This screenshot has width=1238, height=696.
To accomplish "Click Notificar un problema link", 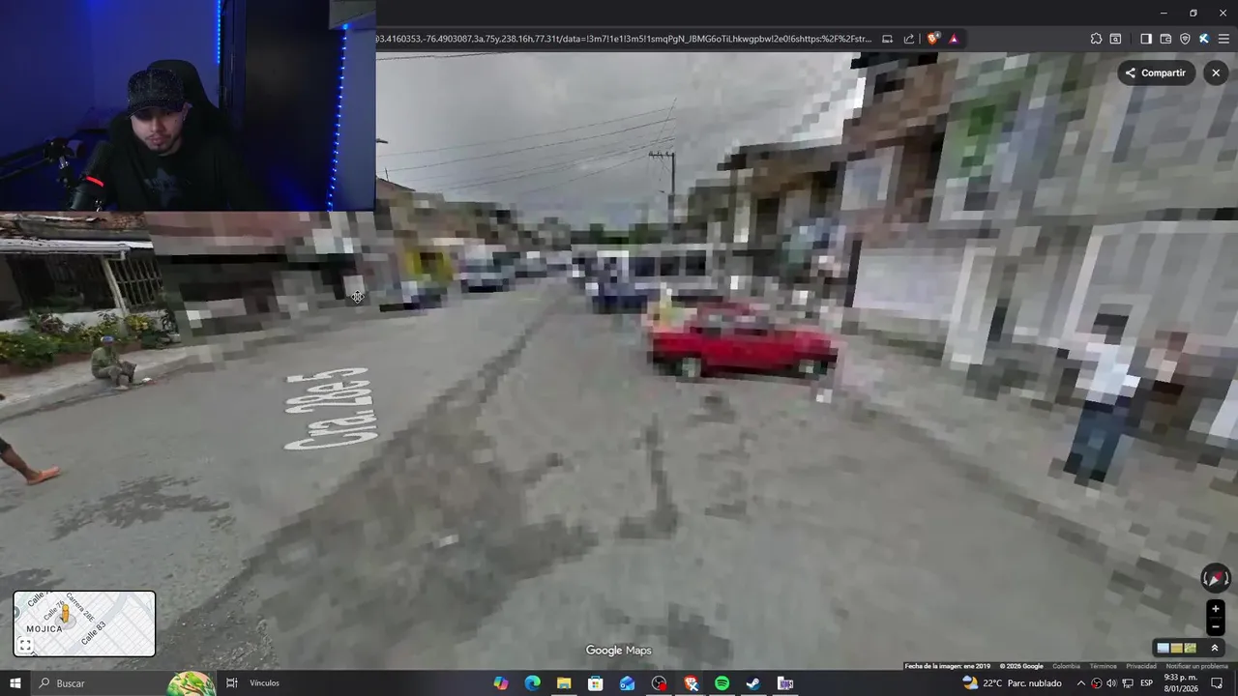I will [1196, 666].
